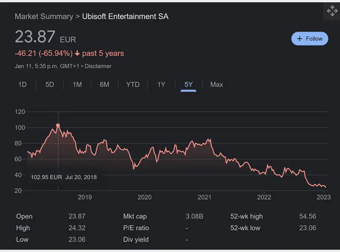
Task: Click the 52-wk high label
Action: [246, 217]
